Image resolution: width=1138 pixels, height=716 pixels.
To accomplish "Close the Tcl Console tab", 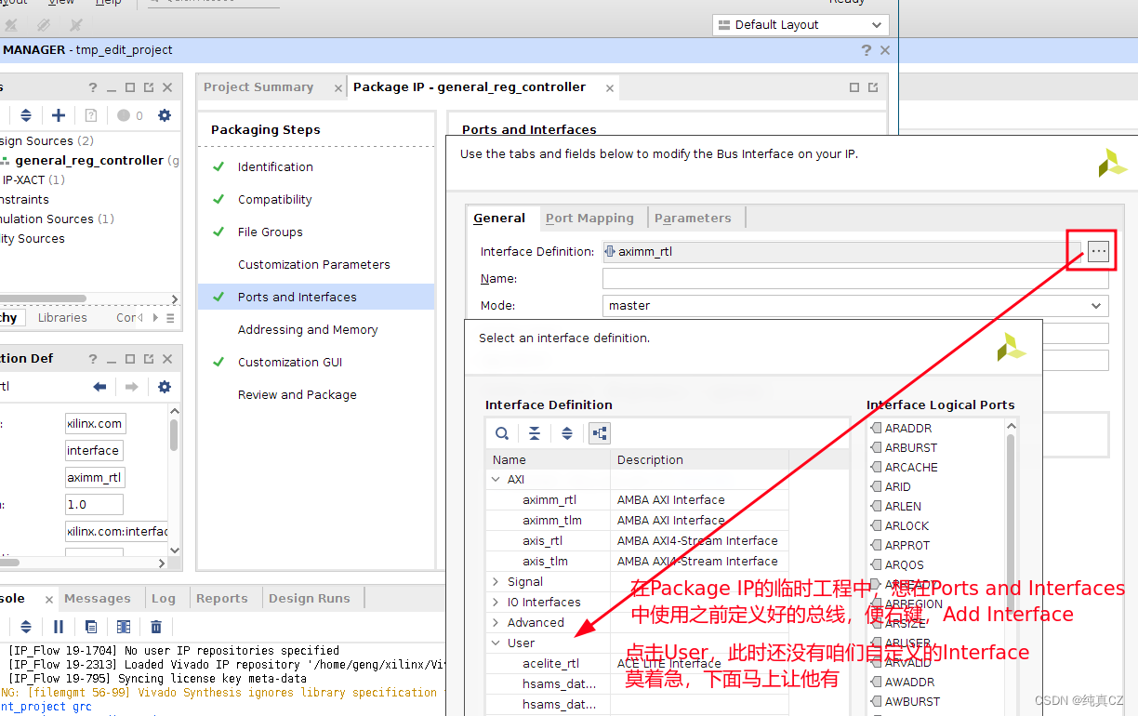I will 48,599.
